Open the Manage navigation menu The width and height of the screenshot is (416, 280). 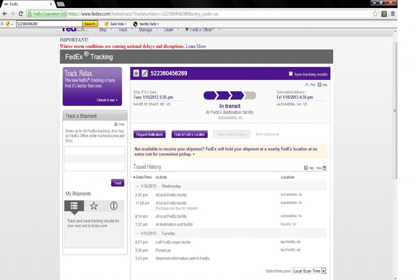(145, 30)
